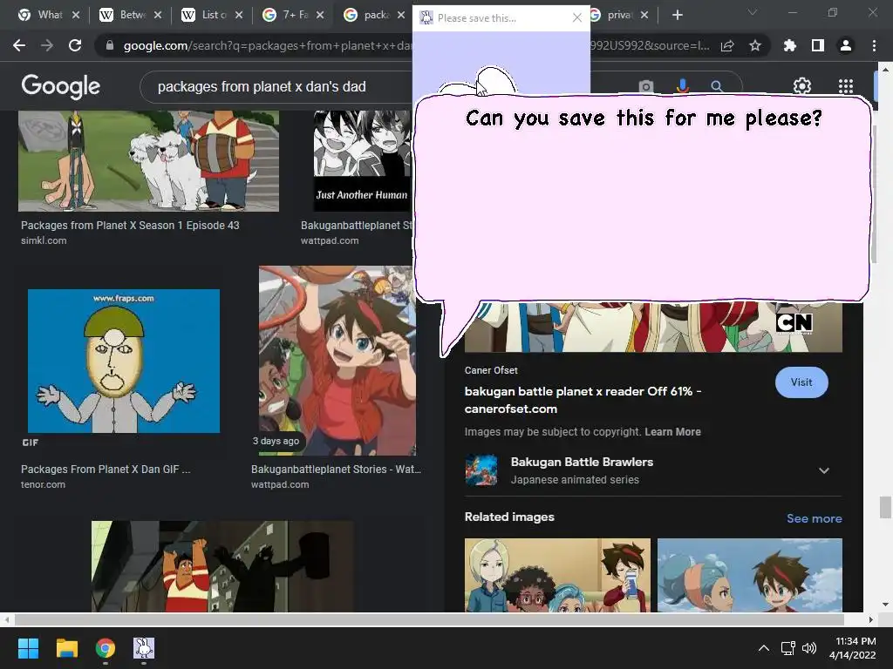
Task: Click the Bakugan Battle Brawlers thumbnail icon
Action: (481, 470)
